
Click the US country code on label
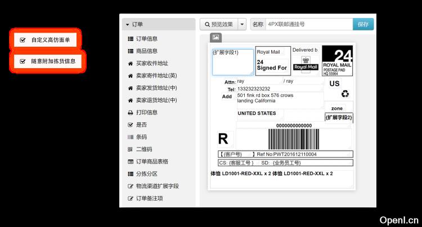[x=335, y=84]
